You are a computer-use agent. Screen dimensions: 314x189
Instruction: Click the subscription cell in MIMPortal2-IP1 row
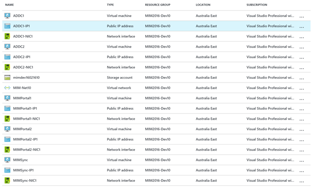[270, 139]
